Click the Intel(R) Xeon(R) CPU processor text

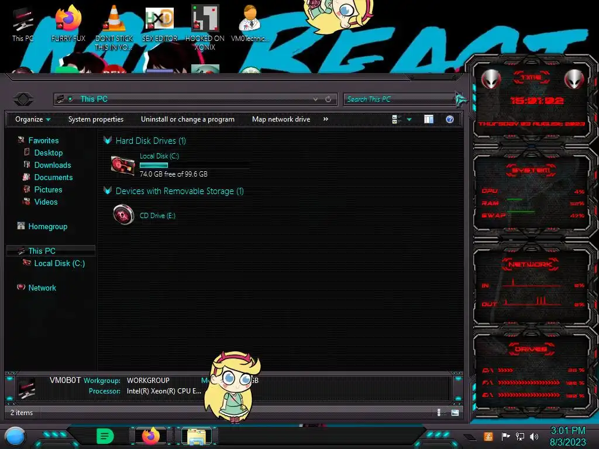(164, 391)
